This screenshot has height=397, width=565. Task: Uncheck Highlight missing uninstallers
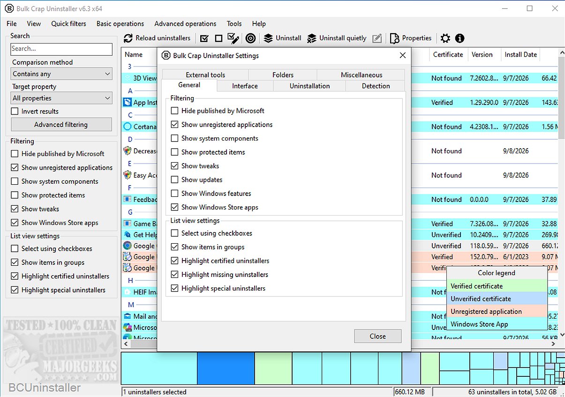pos(174,275)
